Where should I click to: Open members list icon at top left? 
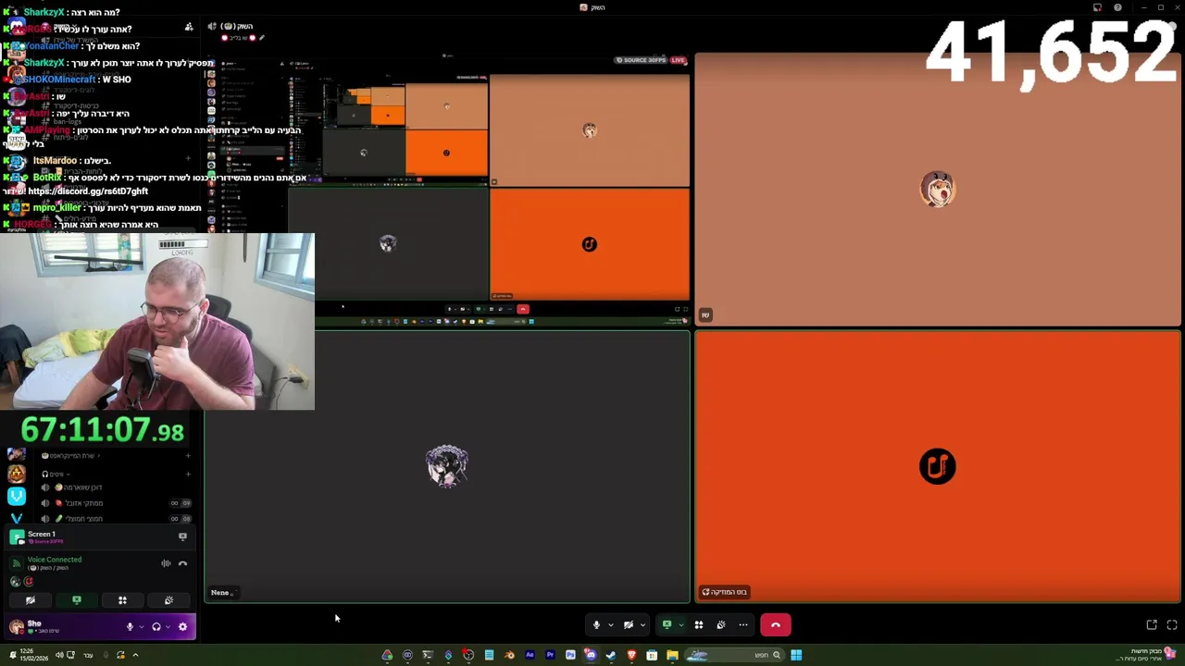[x=189, y=27]
